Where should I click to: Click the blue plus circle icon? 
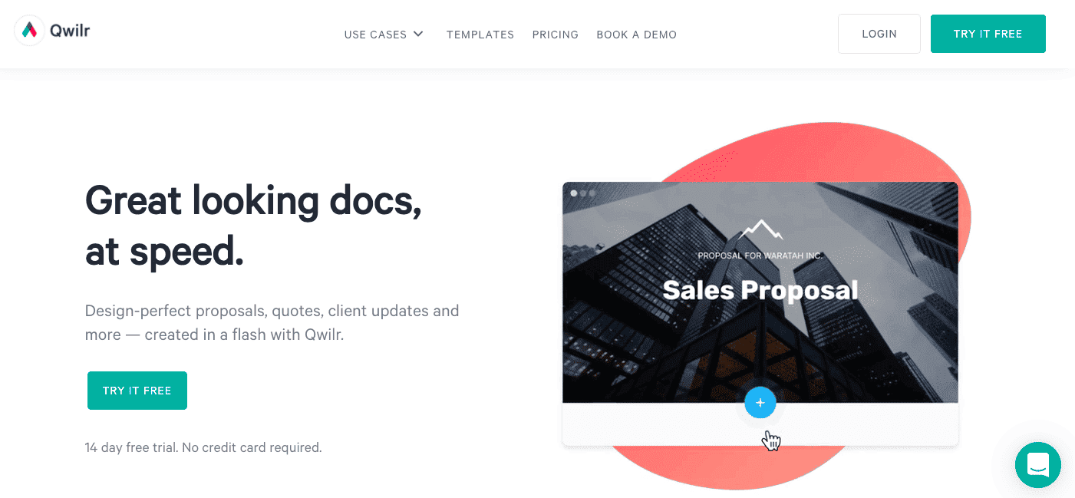760,403
